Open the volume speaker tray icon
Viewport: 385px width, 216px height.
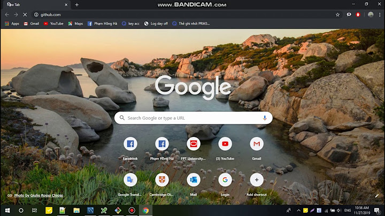point(339,210)
